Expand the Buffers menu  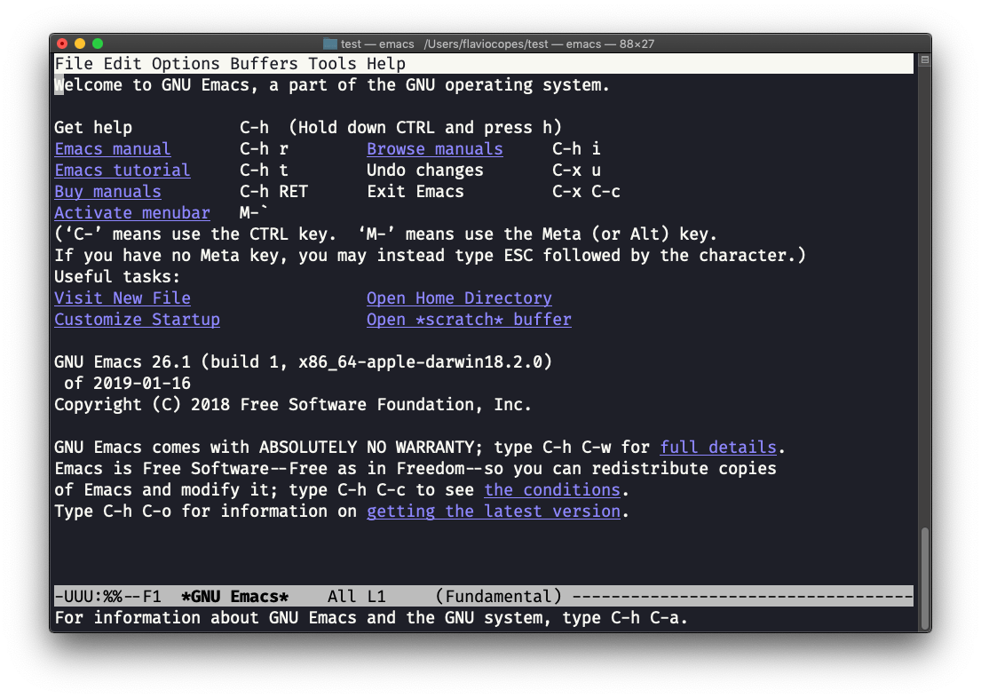pyautogui.click(x=264, y=64)
